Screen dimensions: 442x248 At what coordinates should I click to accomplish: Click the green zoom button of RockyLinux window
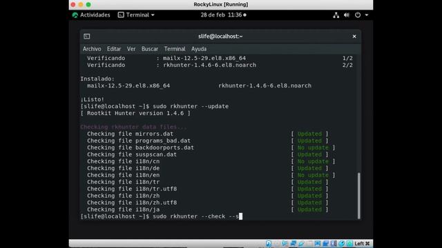[88, 5]
